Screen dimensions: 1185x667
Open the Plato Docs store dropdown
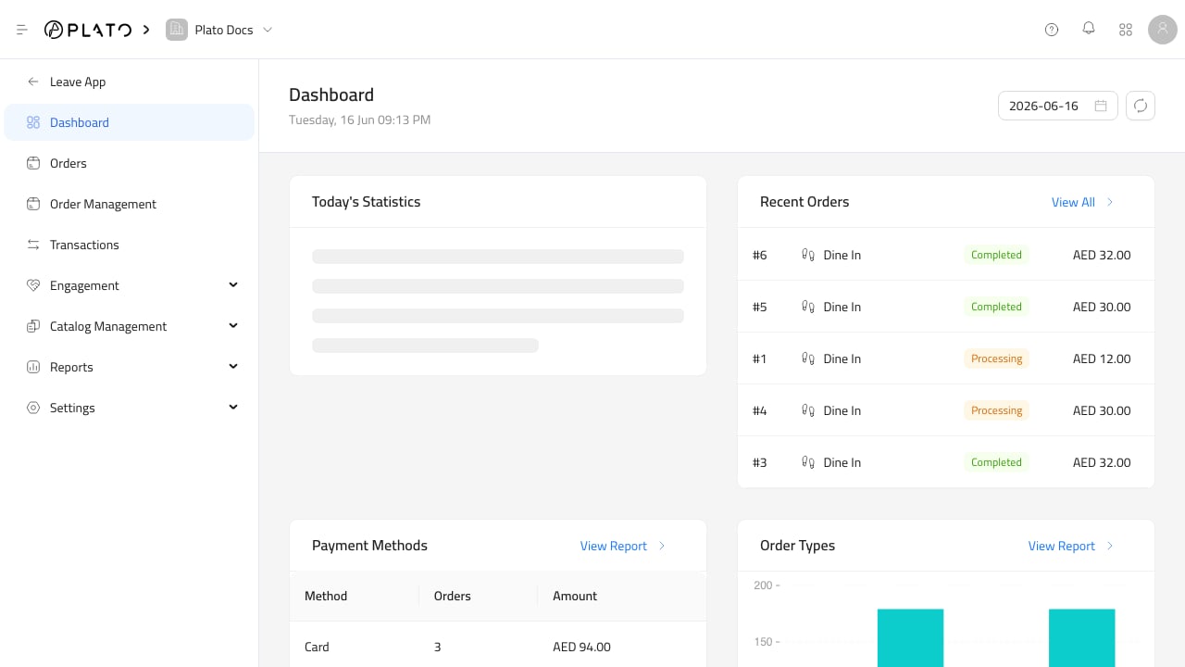tap(220, 30)
